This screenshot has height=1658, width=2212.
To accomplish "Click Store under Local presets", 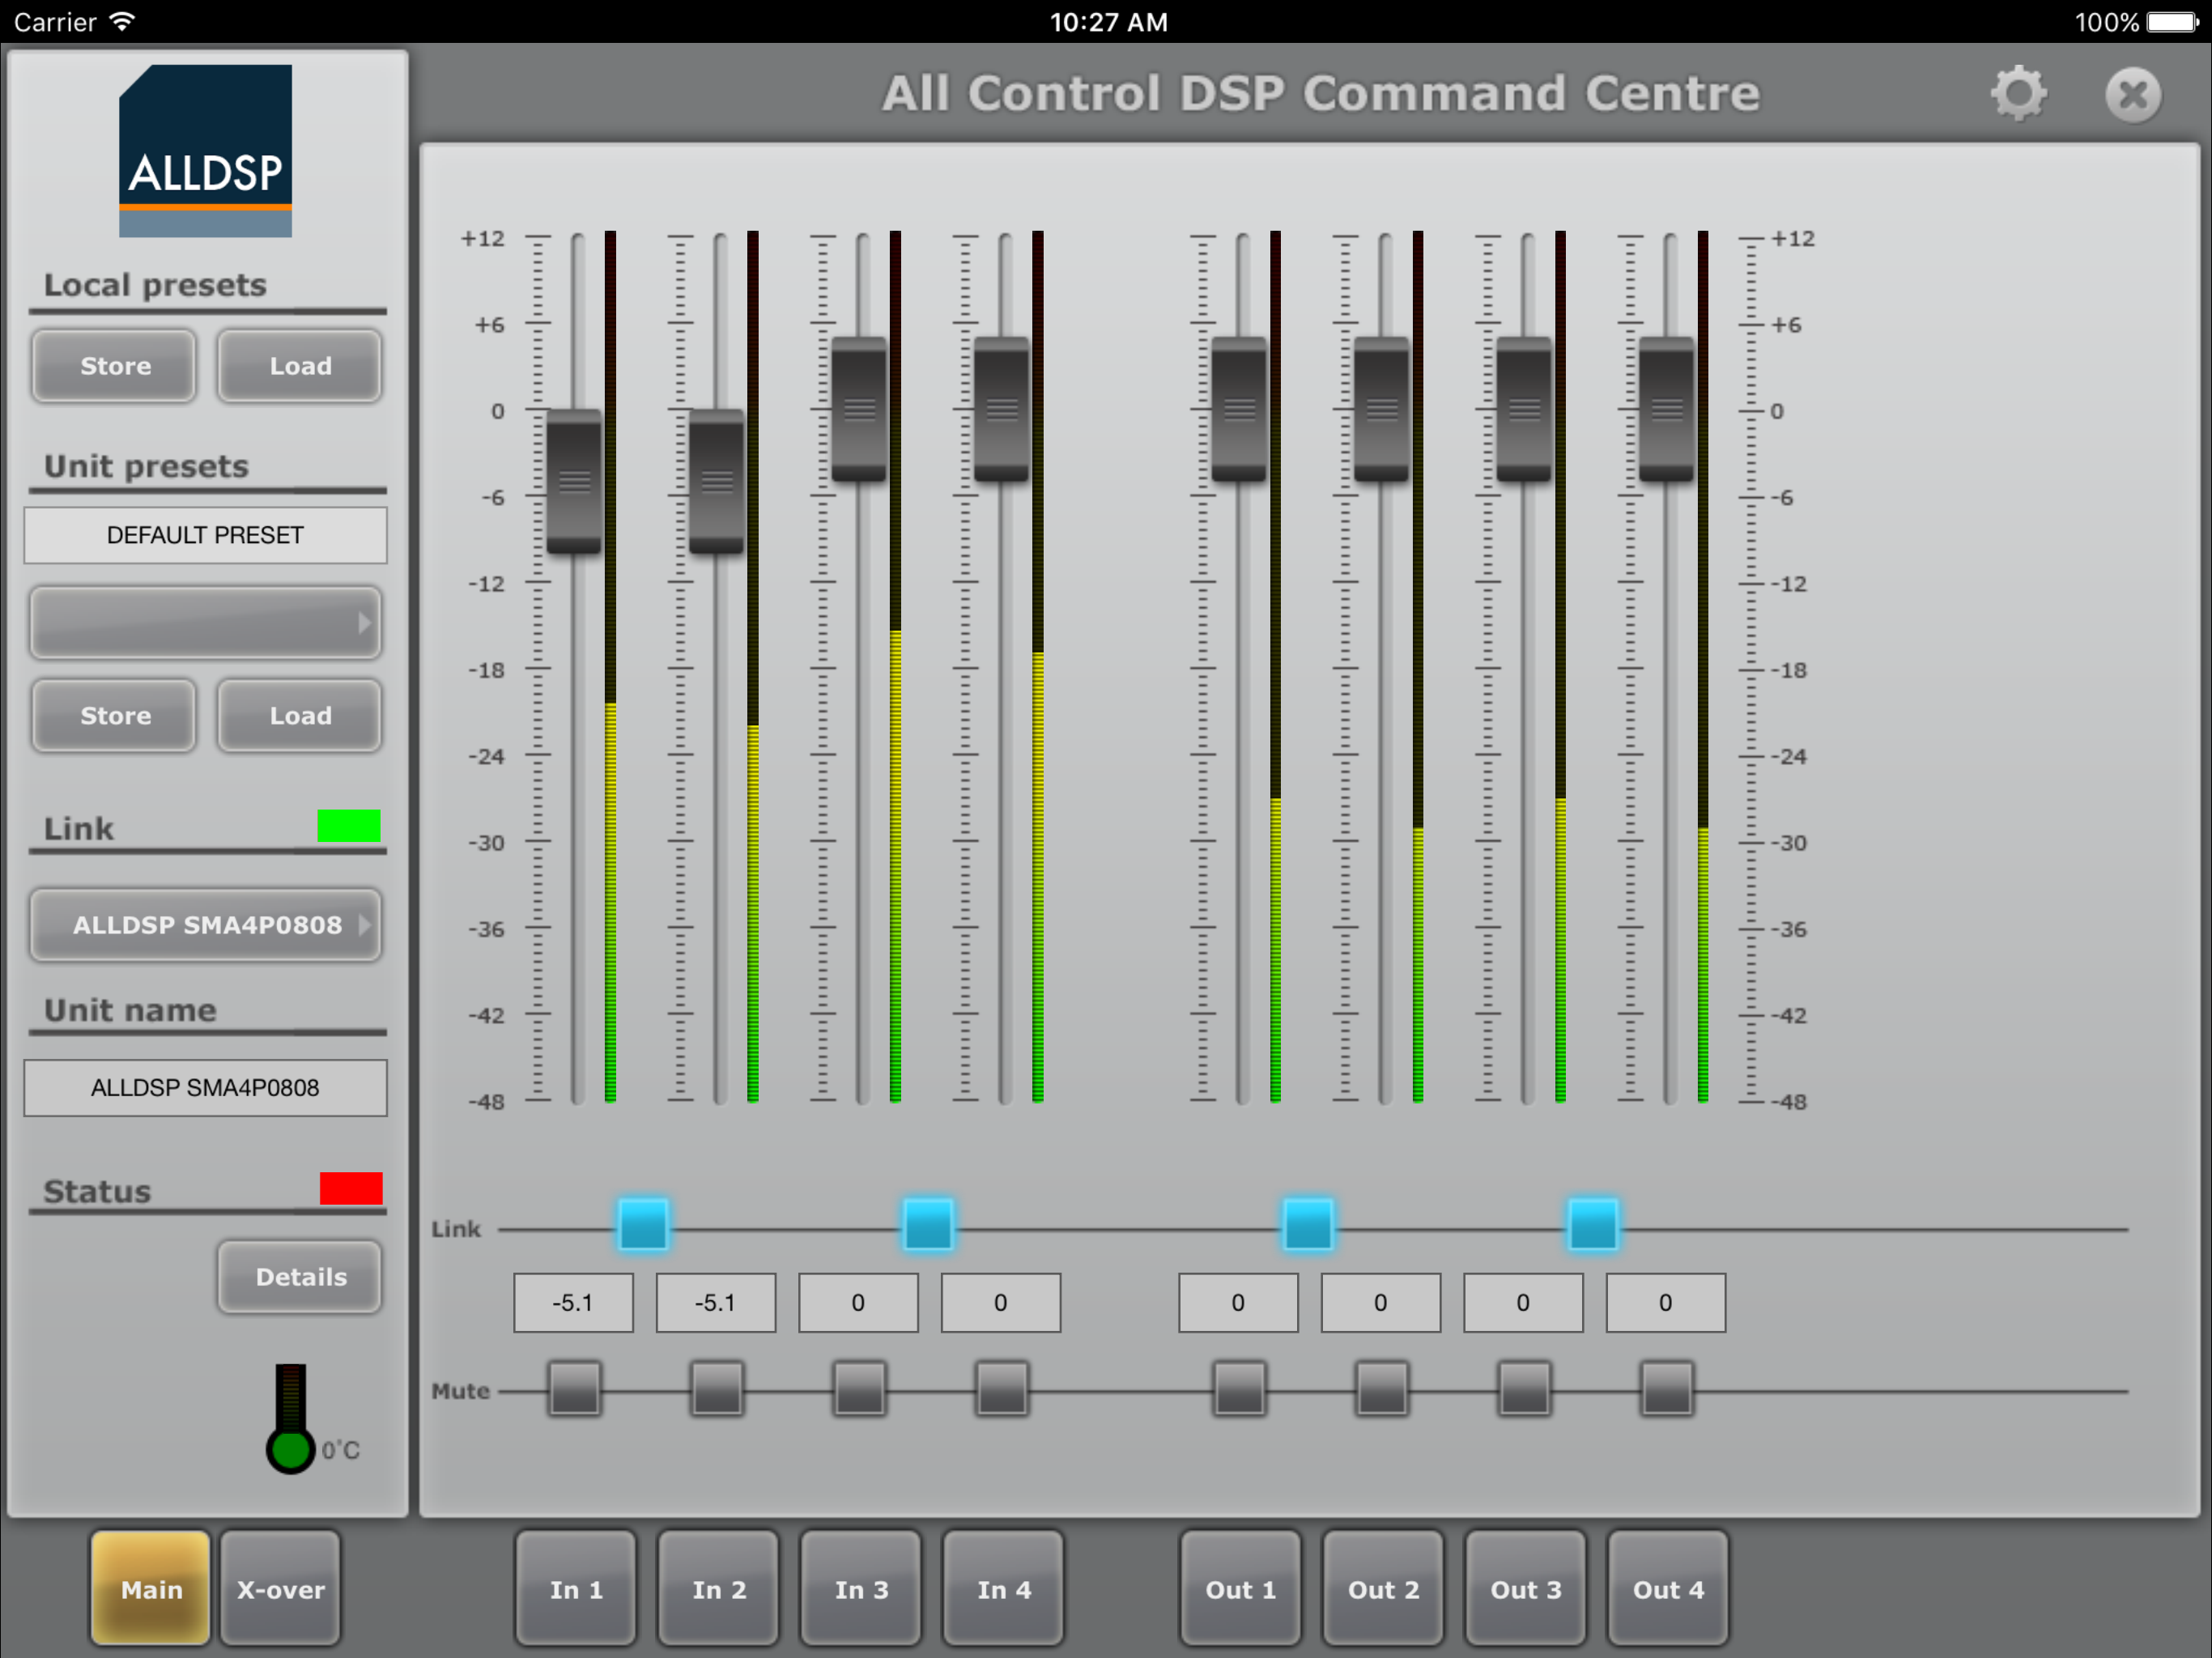I will tap(115, 366).
